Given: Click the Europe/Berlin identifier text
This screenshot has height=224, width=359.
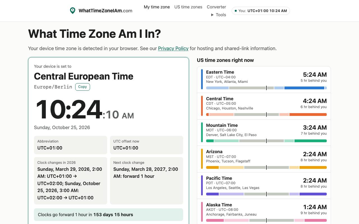Looking at the screenshot, I should [53, 87].
